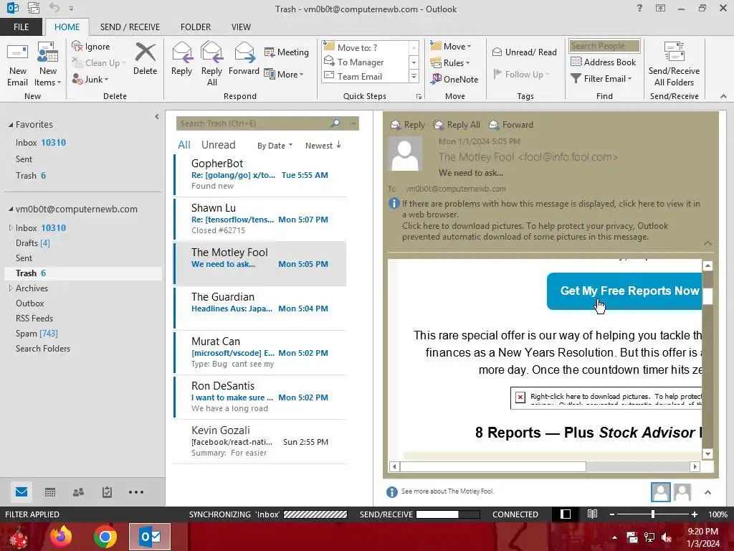Choose the 'To Manager' quick step
Viewport: 734px width, 551px height.
tap(365, 62)
